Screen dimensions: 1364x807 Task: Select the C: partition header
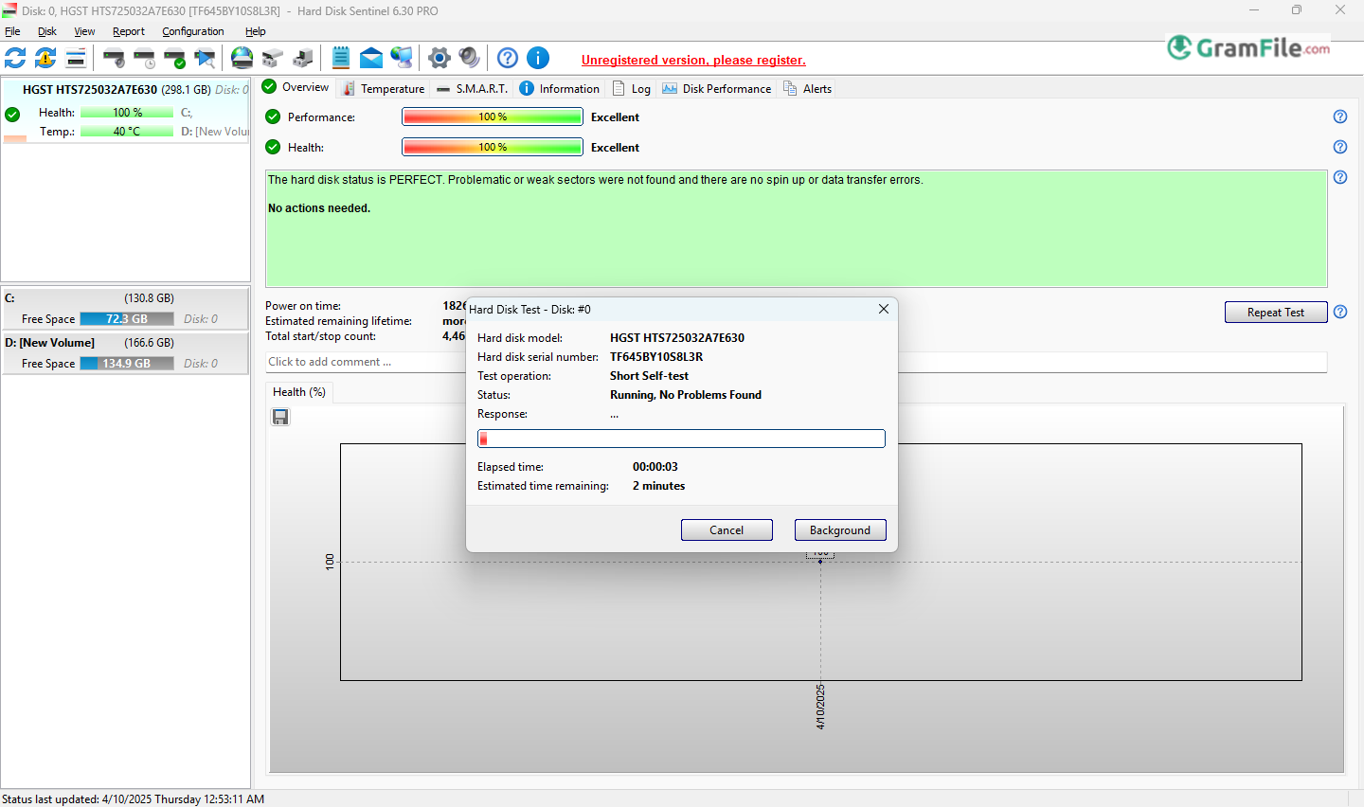(x=125, y=298)
